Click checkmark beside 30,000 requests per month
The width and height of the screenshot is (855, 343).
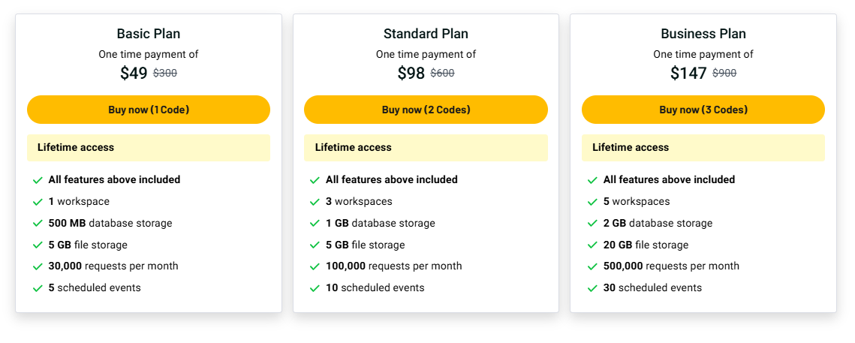pos(38,266)
